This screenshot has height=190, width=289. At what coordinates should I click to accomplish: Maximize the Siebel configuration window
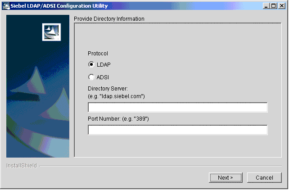click(274, 6)
